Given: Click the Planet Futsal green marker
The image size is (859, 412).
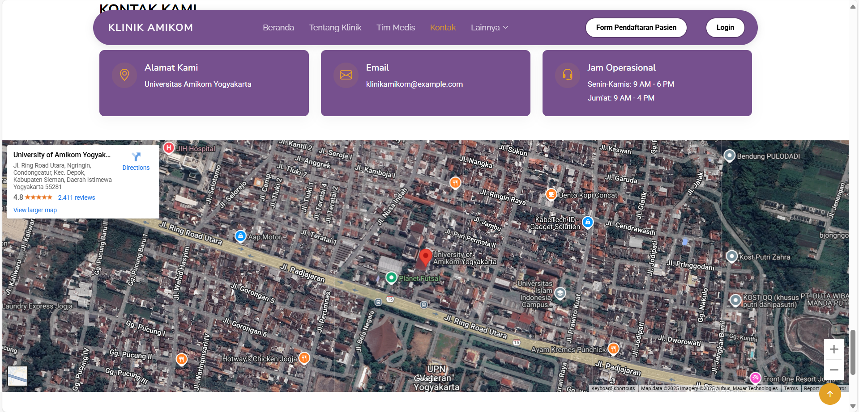Looking at the screenshot, I should (391, 278).
